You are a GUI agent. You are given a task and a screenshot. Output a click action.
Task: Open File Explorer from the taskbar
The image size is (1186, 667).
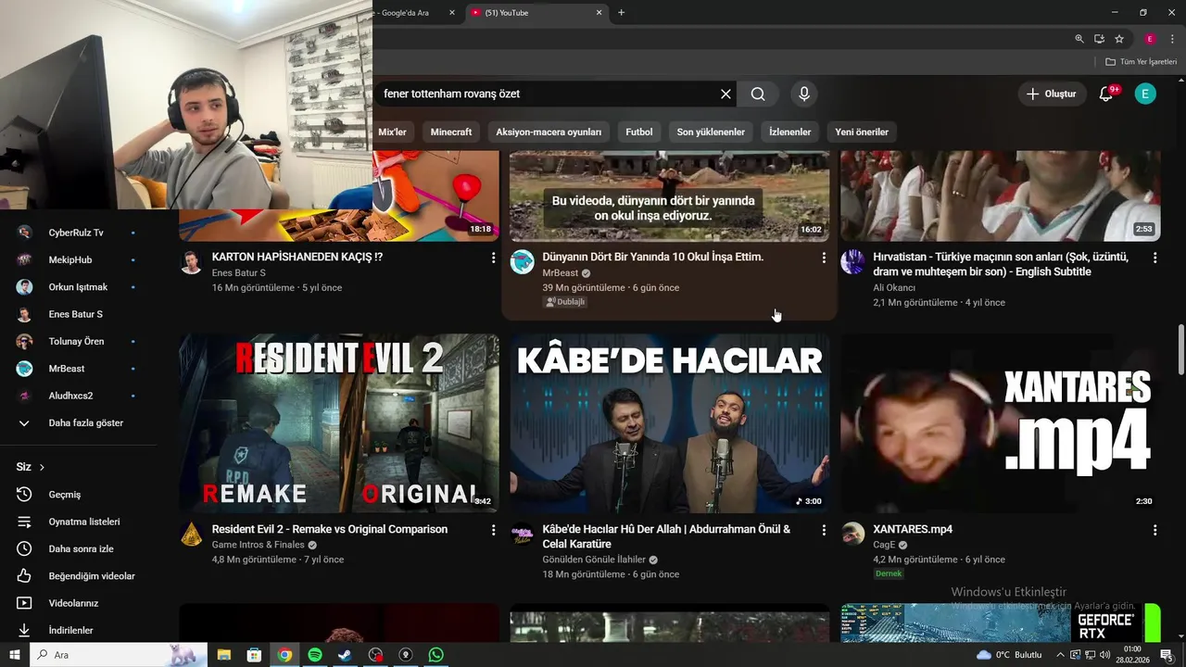pyautogui.click(x=224, y=655)
